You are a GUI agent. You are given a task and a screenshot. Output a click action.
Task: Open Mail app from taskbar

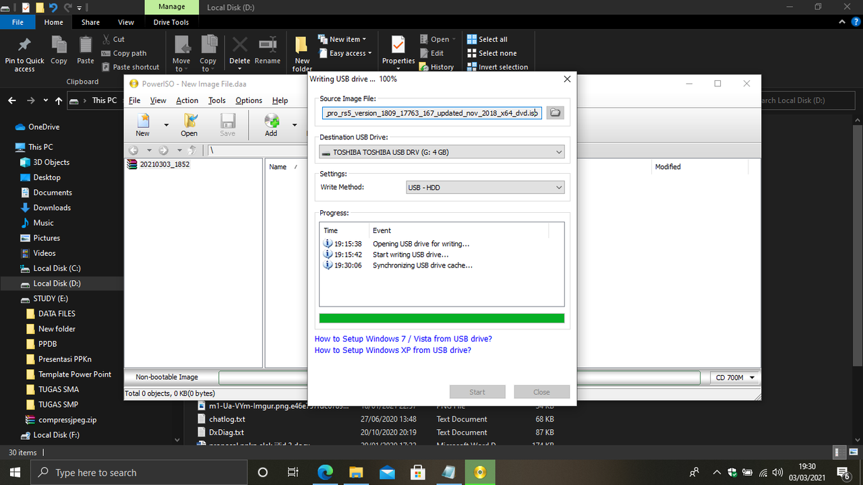(x=387, y=472)
